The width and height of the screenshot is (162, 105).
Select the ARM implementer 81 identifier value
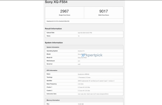click(96, 81)
